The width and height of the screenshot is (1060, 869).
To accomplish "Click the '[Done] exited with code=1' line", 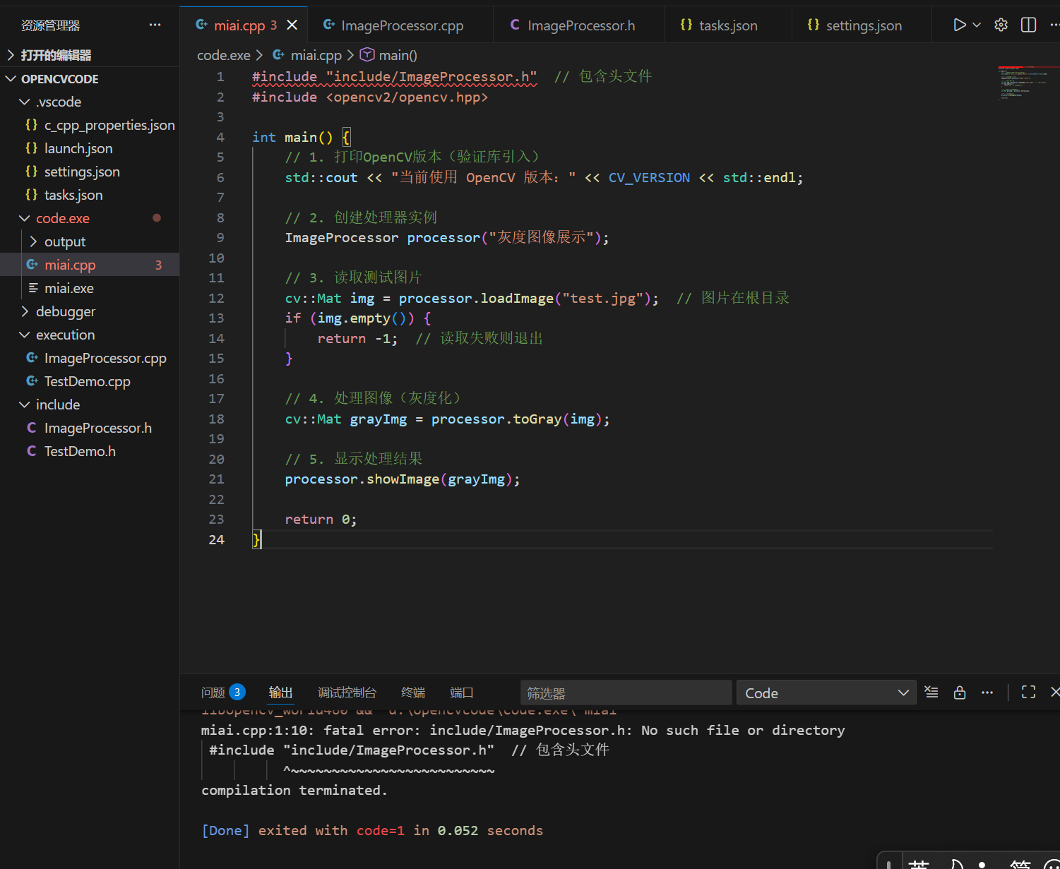I will [x=372, y=830].
